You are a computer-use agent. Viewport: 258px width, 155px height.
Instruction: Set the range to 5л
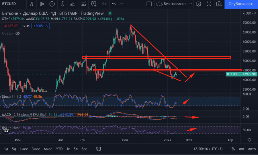pyautogui.click(x=76, y=149)
